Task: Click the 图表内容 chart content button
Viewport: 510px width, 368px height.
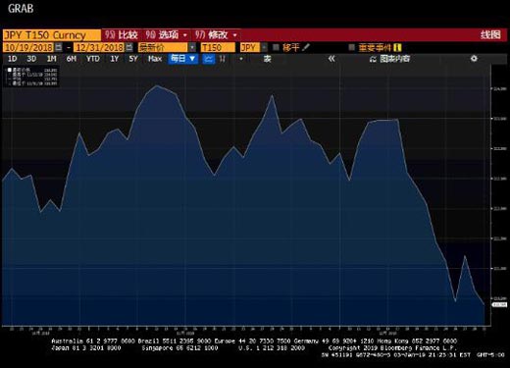Action: point(394,59)
